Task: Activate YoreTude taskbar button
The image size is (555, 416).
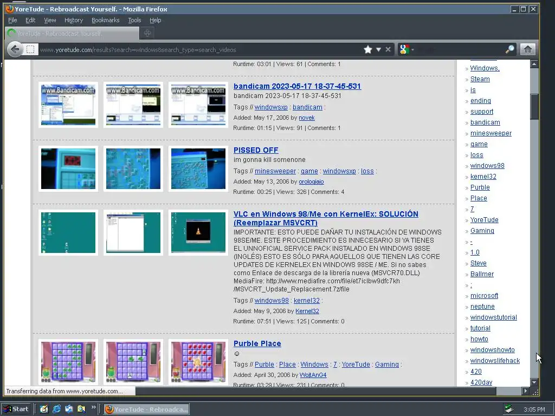Action: [146, 409]
